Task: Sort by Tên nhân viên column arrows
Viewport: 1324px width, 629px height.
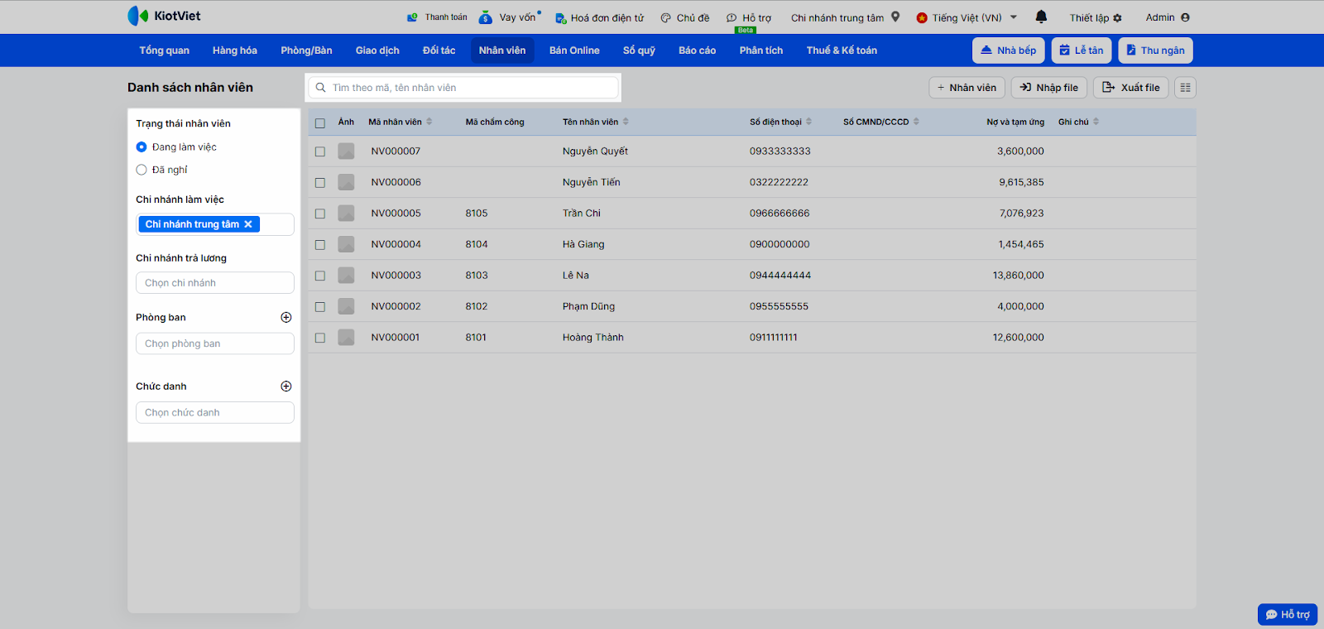Action: (x=626, y=122)
